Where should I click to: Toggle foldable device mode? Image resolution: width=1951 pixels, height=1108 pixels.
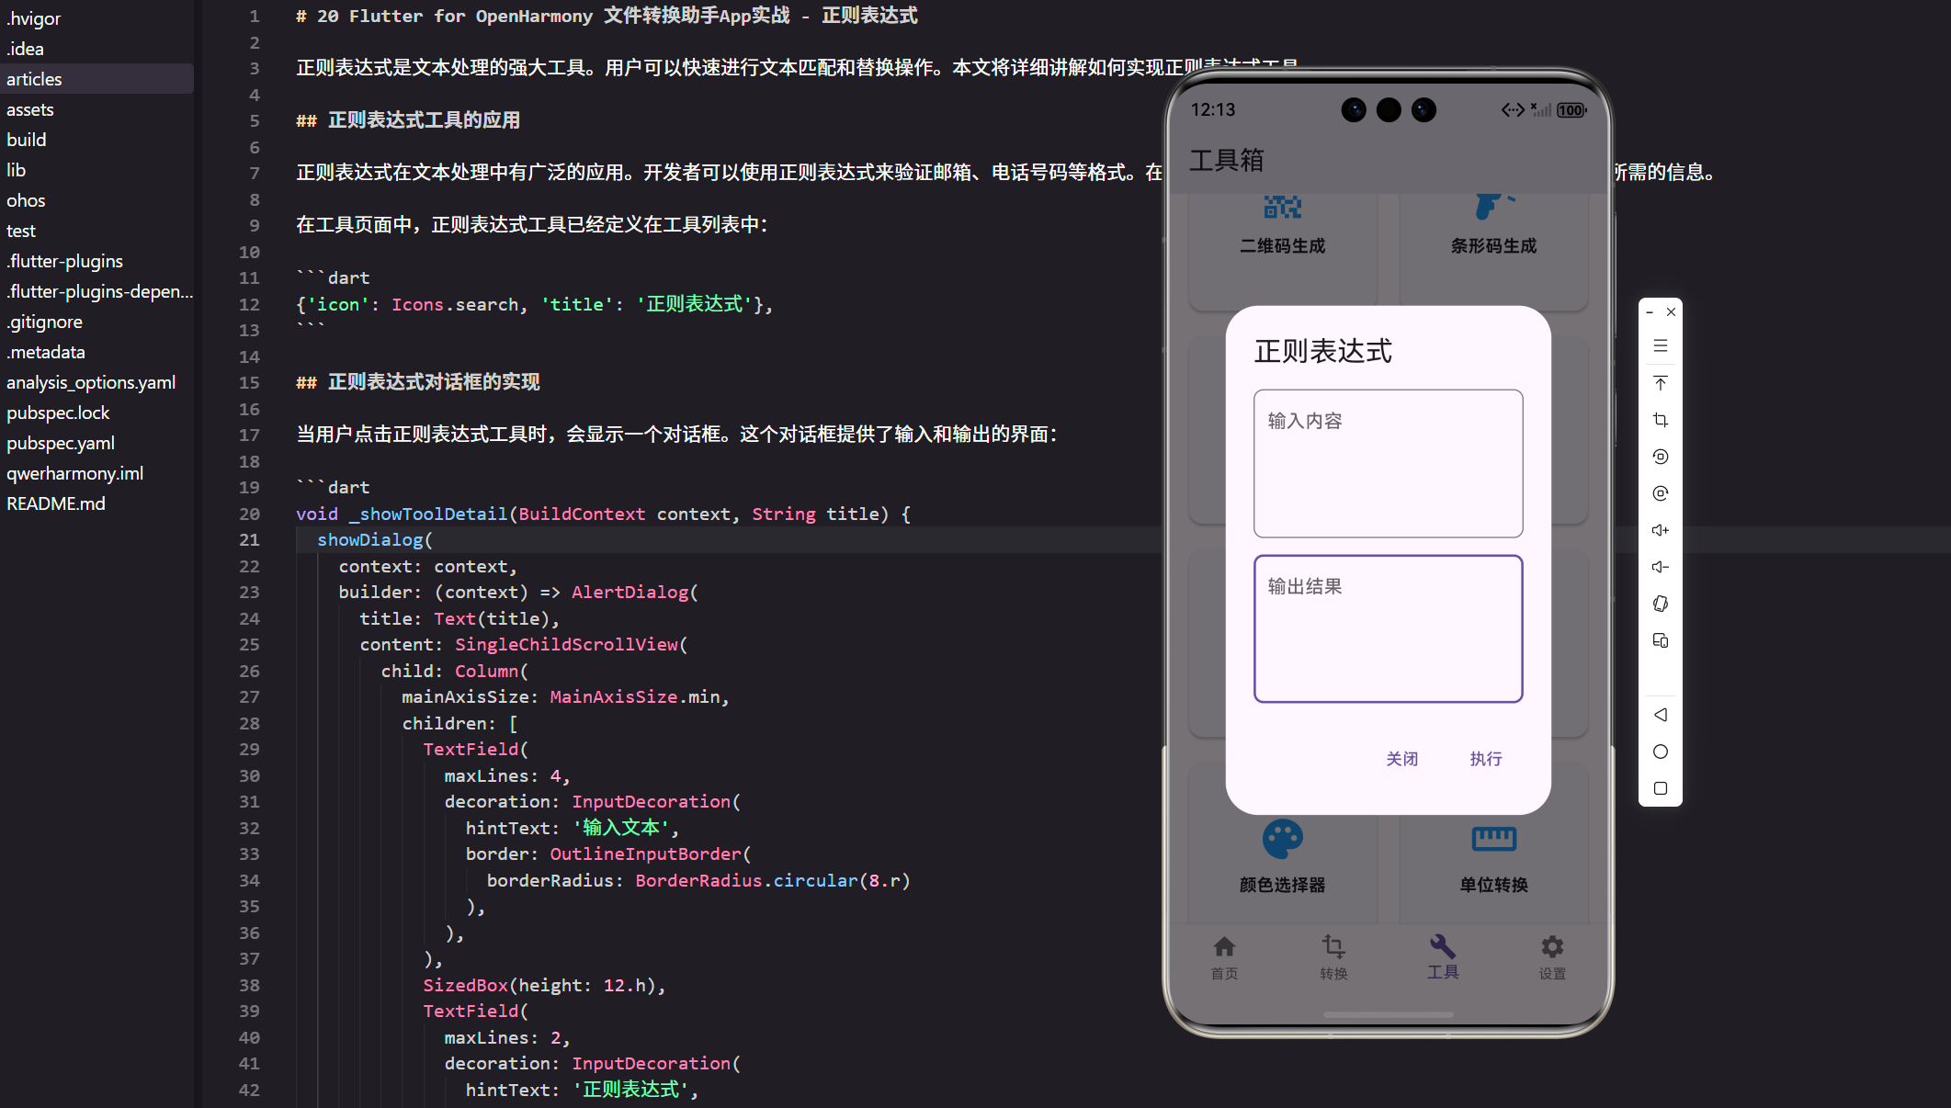1661,604
